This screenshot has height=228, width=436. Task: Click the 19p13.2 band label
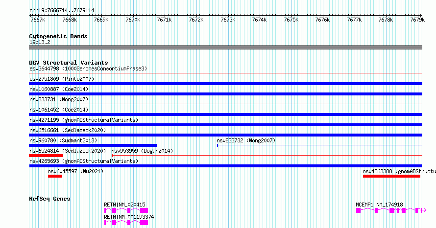click(40, 42)
